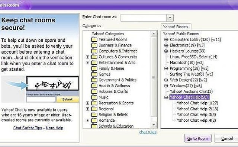
Task: Expand the Cultures & Community category
Action: point(87,57)
